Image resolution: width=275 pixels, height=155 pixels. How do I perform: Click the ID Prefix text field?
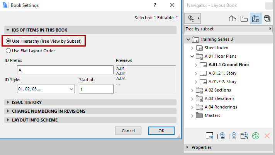(64, 70)
